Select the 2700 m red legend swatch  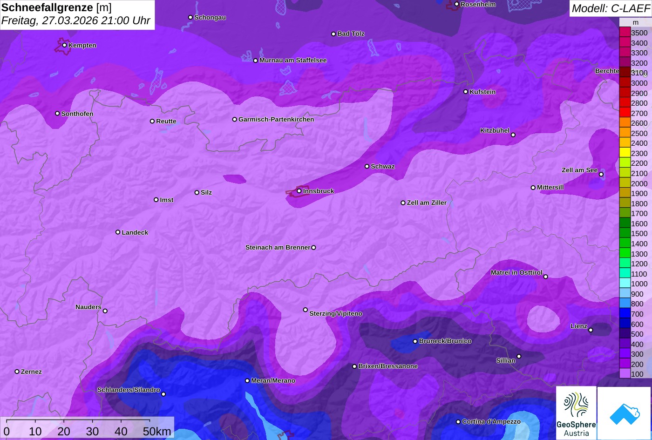tap(625, 113)
